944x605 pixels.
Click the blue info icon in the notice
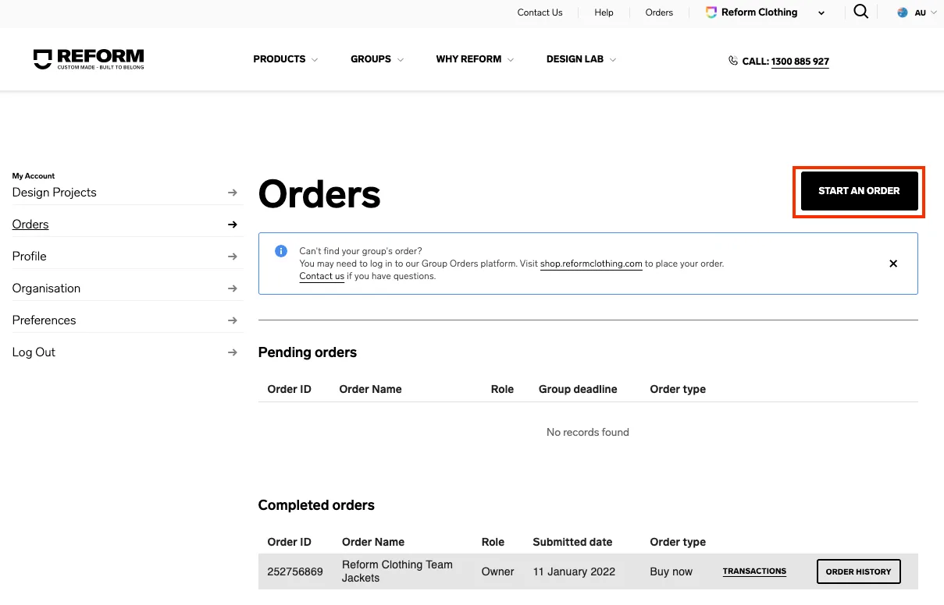[x=281, y=251]
